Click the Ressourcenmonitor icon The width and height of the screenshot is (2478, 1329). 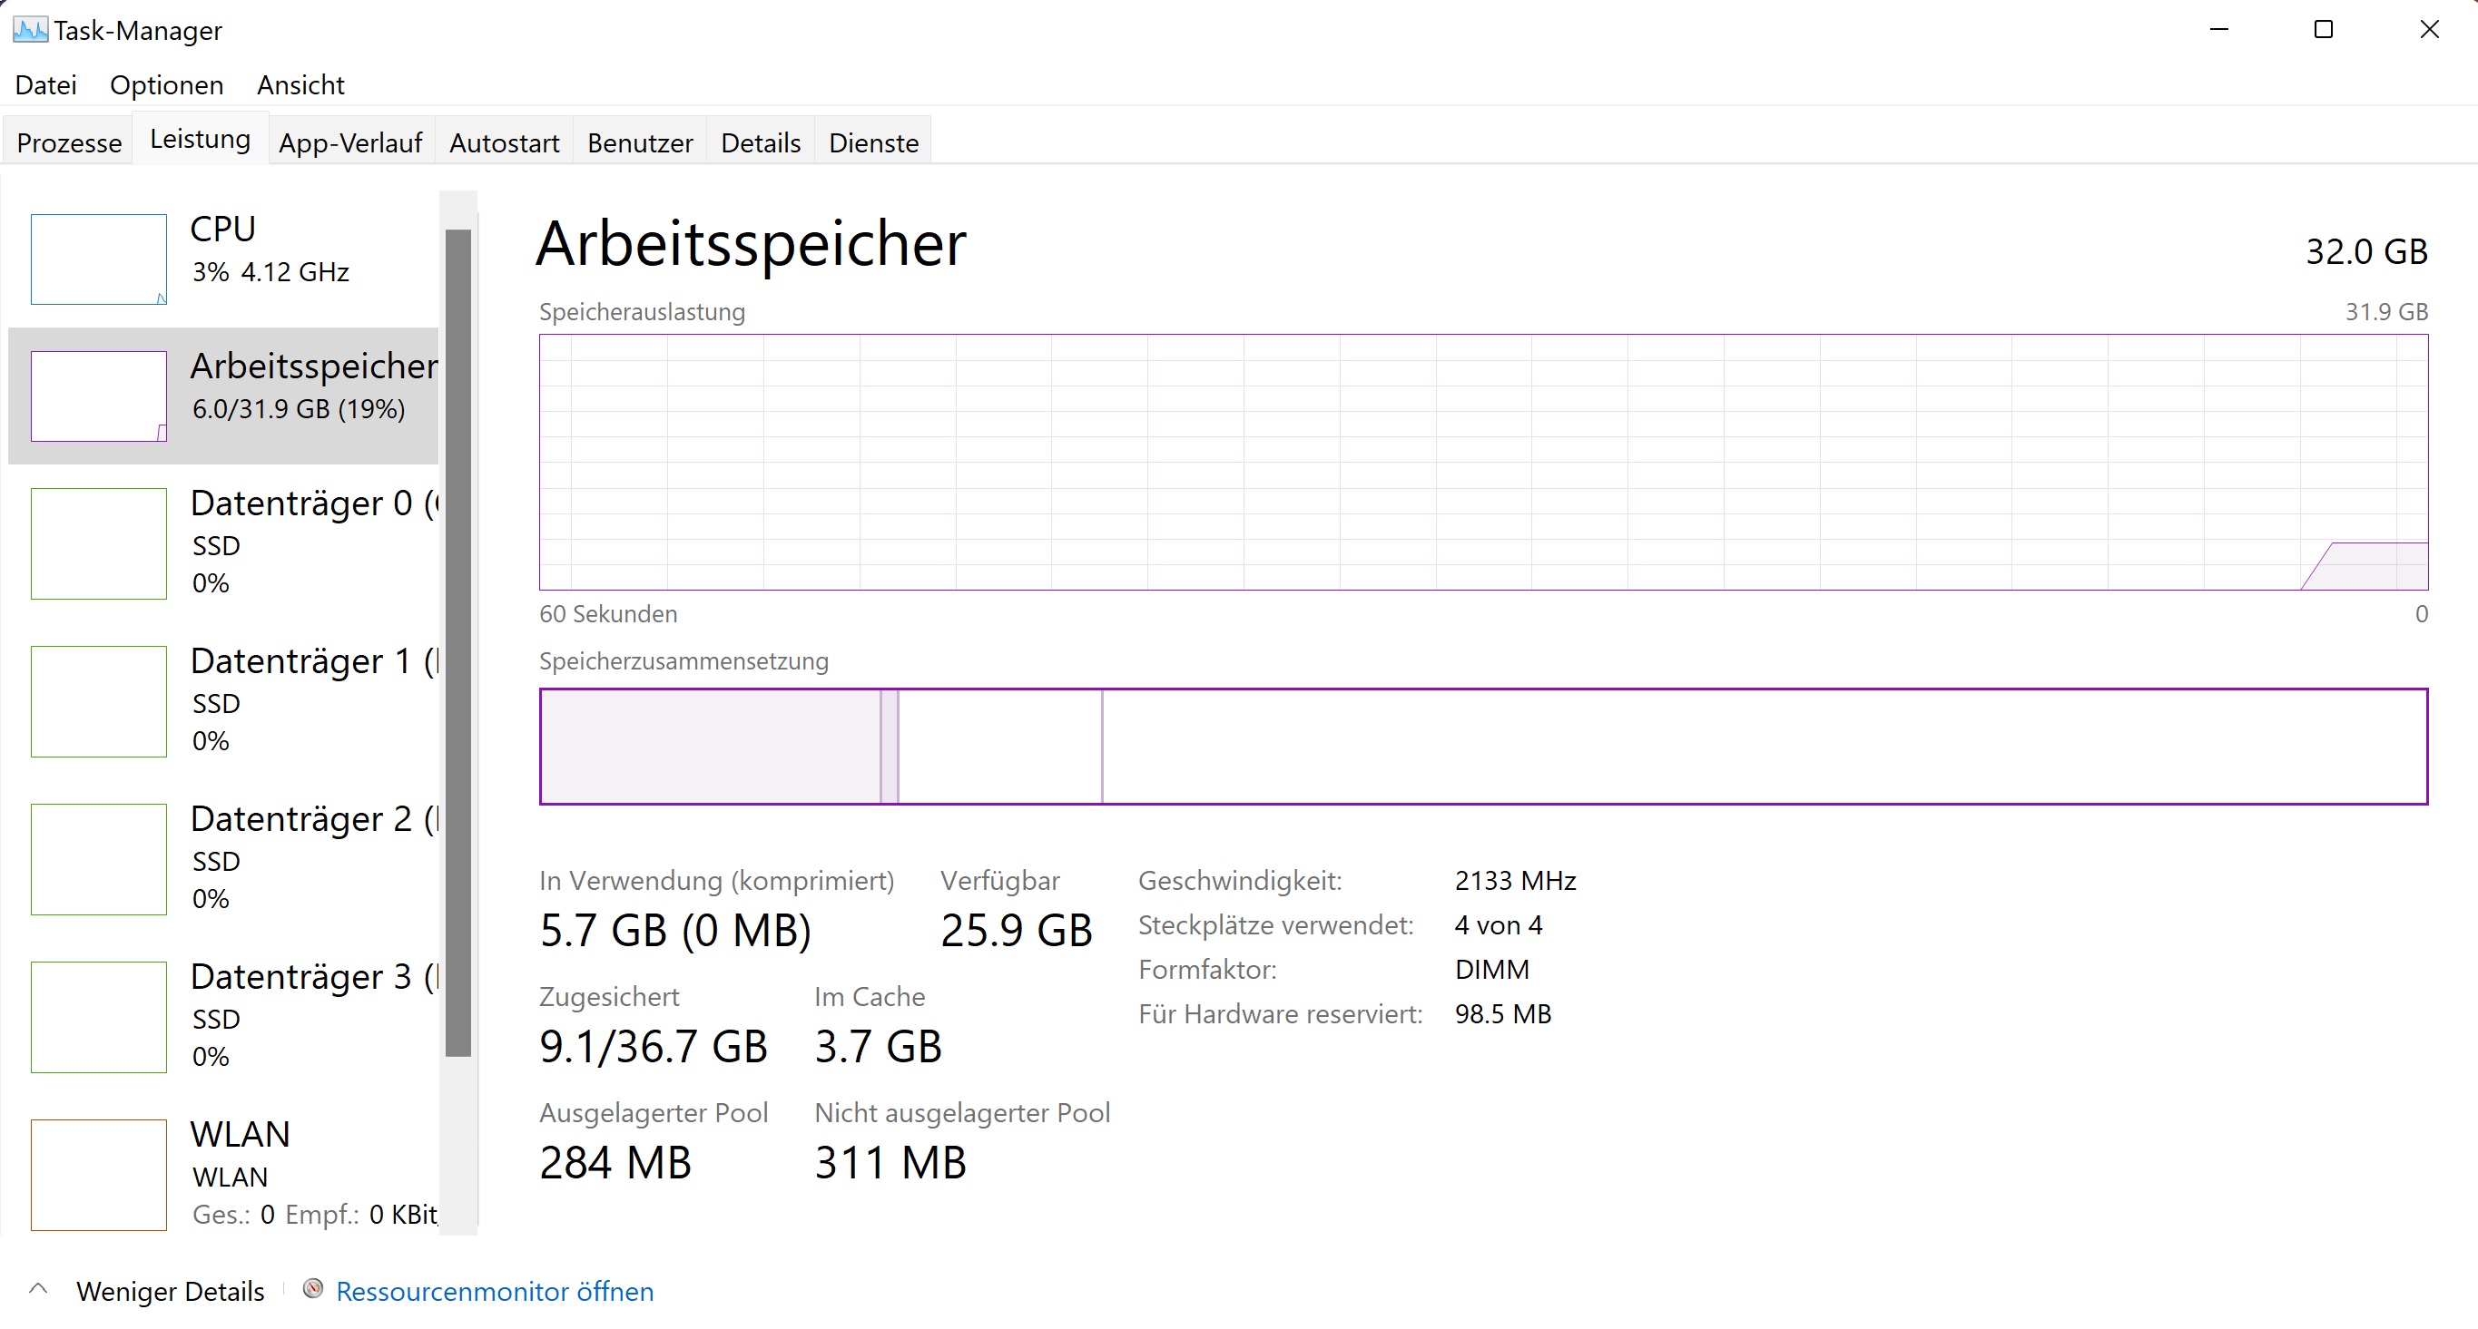pyautogui.click(x=312, y=1288)
